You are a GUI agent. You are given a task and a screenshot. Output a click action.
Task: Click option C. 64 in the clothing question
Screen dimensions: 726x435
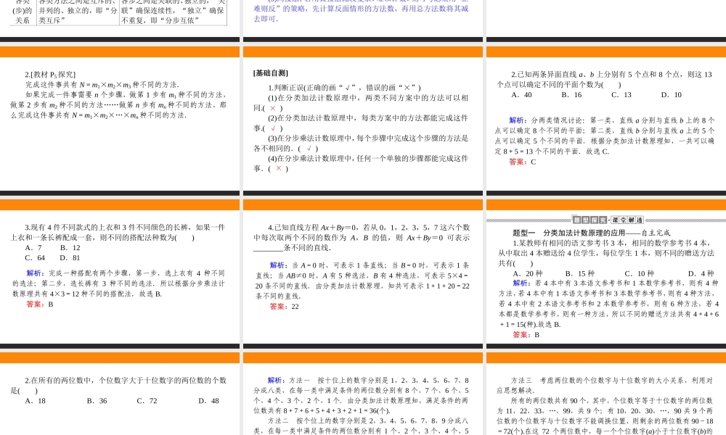[x=35, y=258]
